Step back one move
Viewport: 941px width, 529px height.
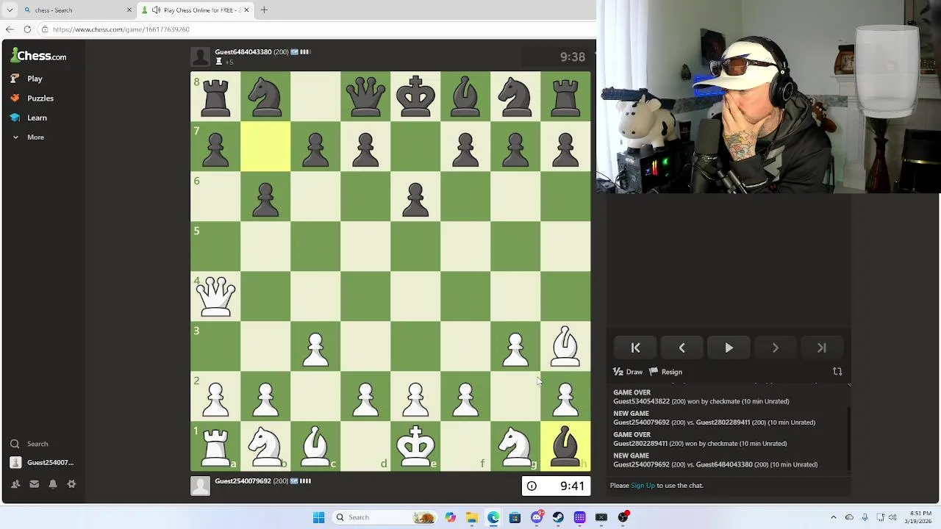[682, 348]
